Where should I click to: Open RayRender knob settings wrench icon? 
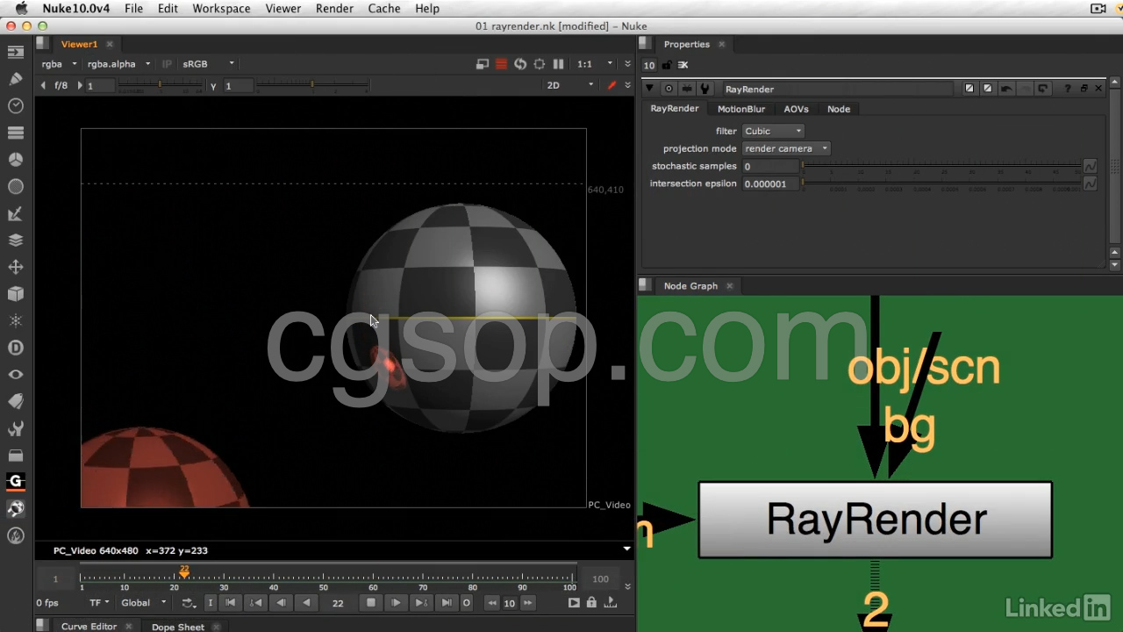click(x=704, y=89)
